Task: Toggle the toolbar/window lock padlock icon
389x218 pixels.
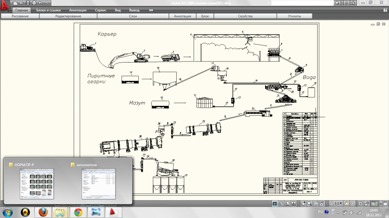Action: [367, 204]
